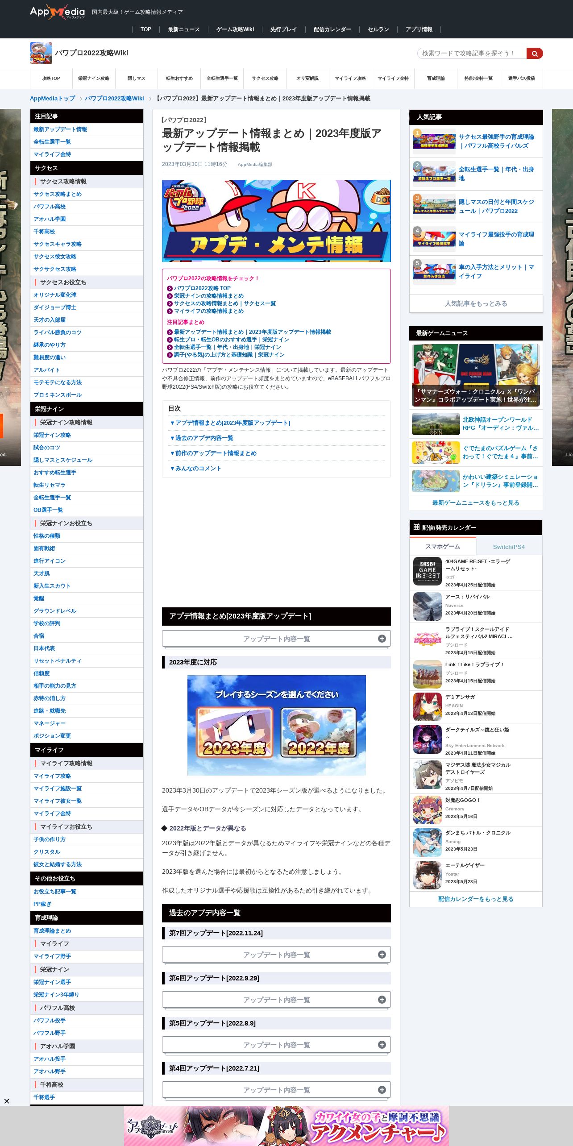Viewport: 573px width, 1146px height.
Task: Jump to ▼みんなのコメント section
Action: tap(195, 469)
